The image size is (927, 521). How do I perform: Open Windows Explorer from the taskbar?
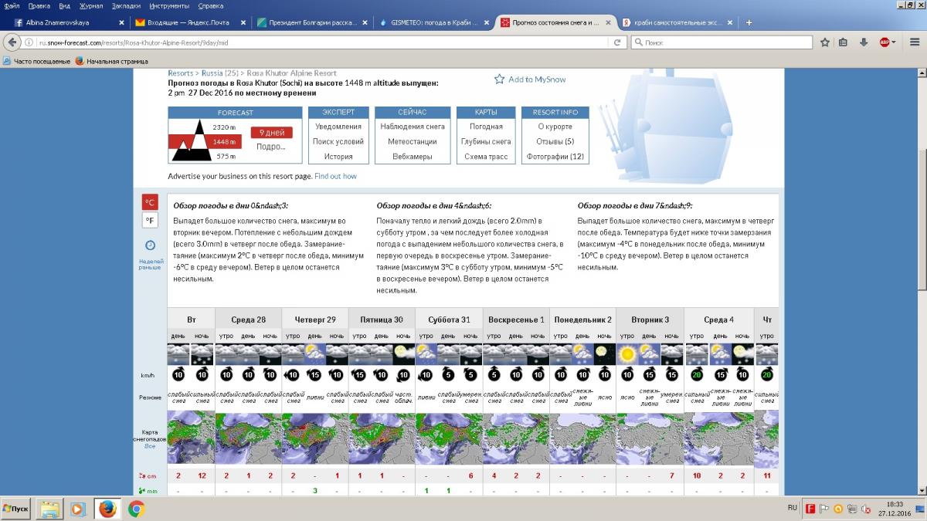coord(51,509)
